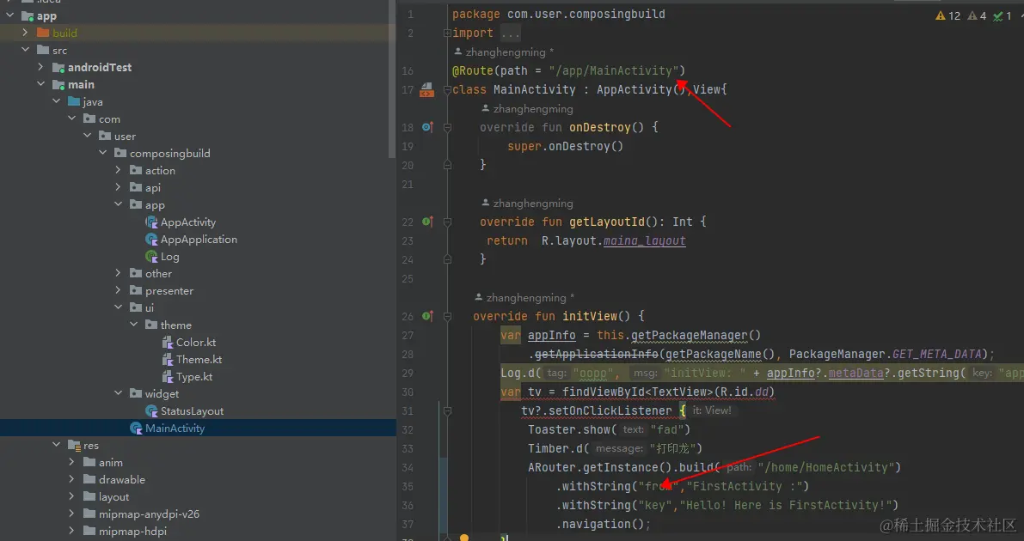This screenshot has width=1024, height=541.
Task: Click the maina_layout resource reference
Action: click(x=645, y=240)
